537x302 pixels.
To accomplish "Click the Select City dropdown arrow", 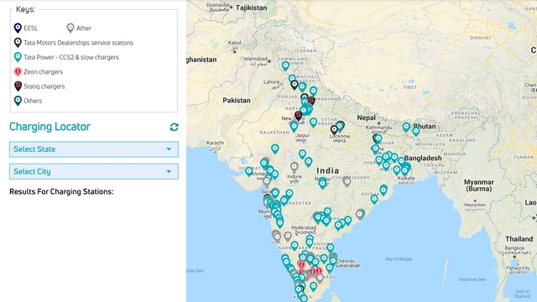I will (x=169, y=171).
